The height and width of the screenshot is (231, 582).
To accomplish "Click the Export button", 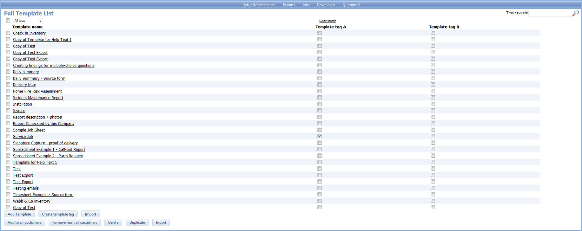I will tap(161, 222).
